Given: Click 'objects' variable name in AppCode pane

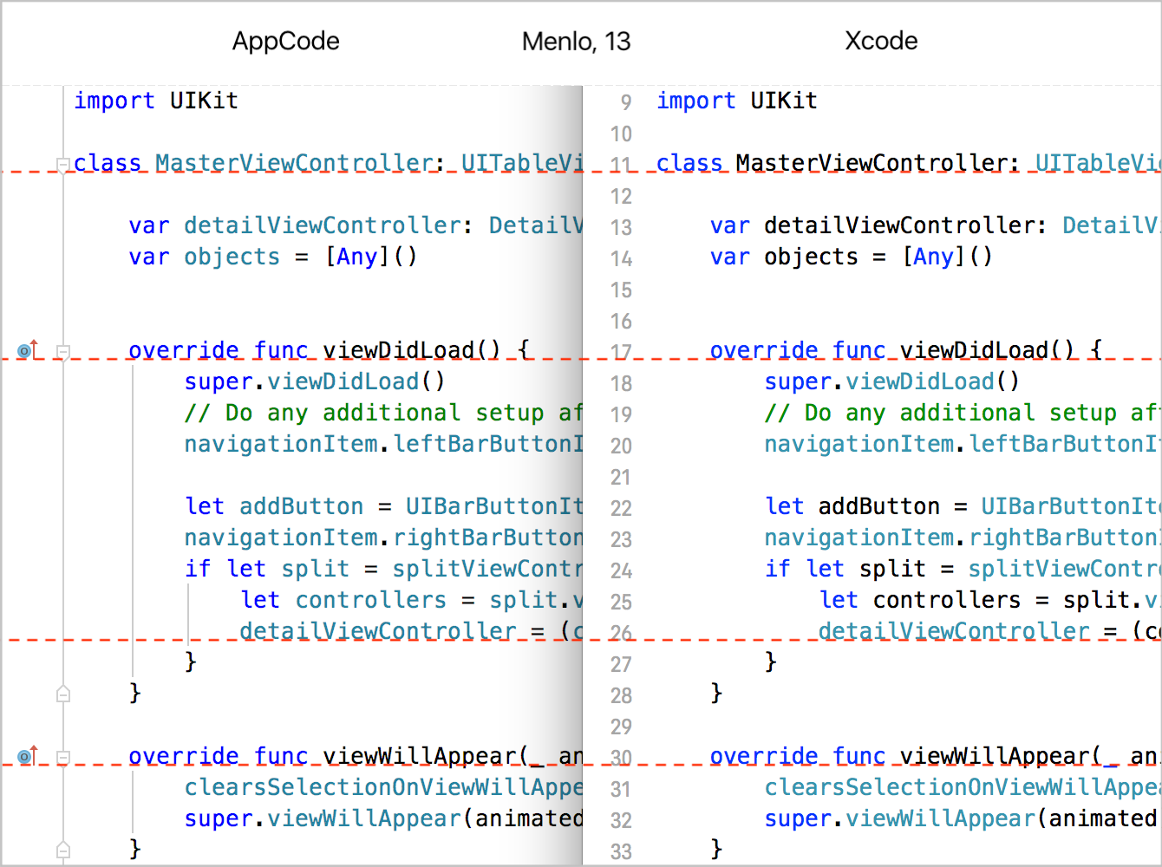Looking at the screenshot, I should click(232, 257).
